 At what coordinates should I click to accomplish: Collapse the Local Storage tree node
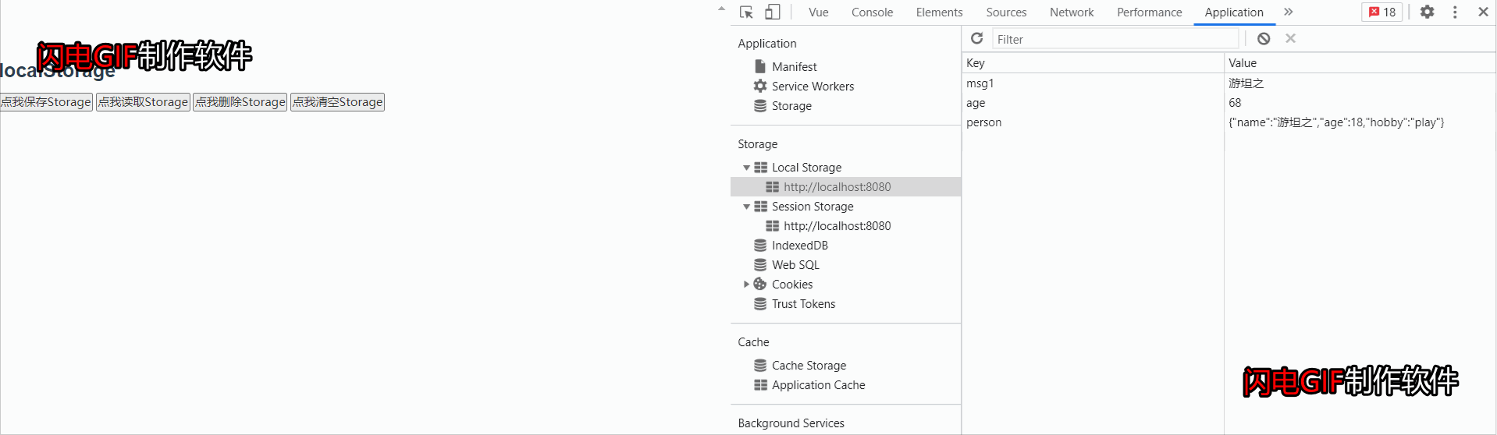point(746,168)
